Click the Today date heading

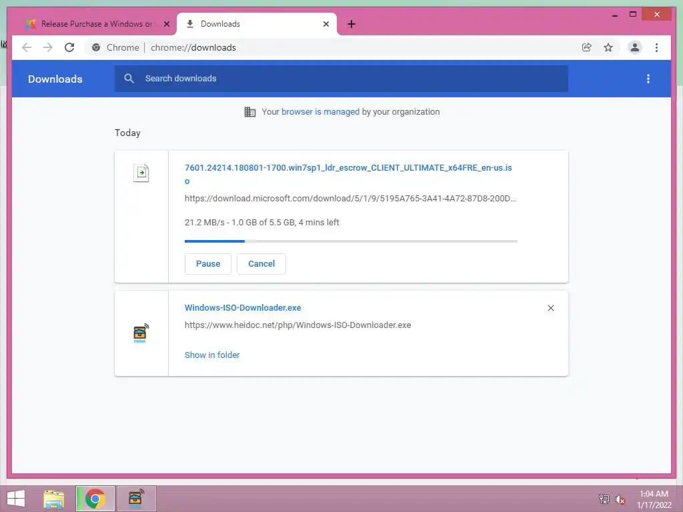click(127, 133)
